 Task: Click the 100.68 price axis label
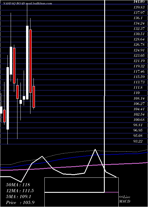(x=139, y=120)
